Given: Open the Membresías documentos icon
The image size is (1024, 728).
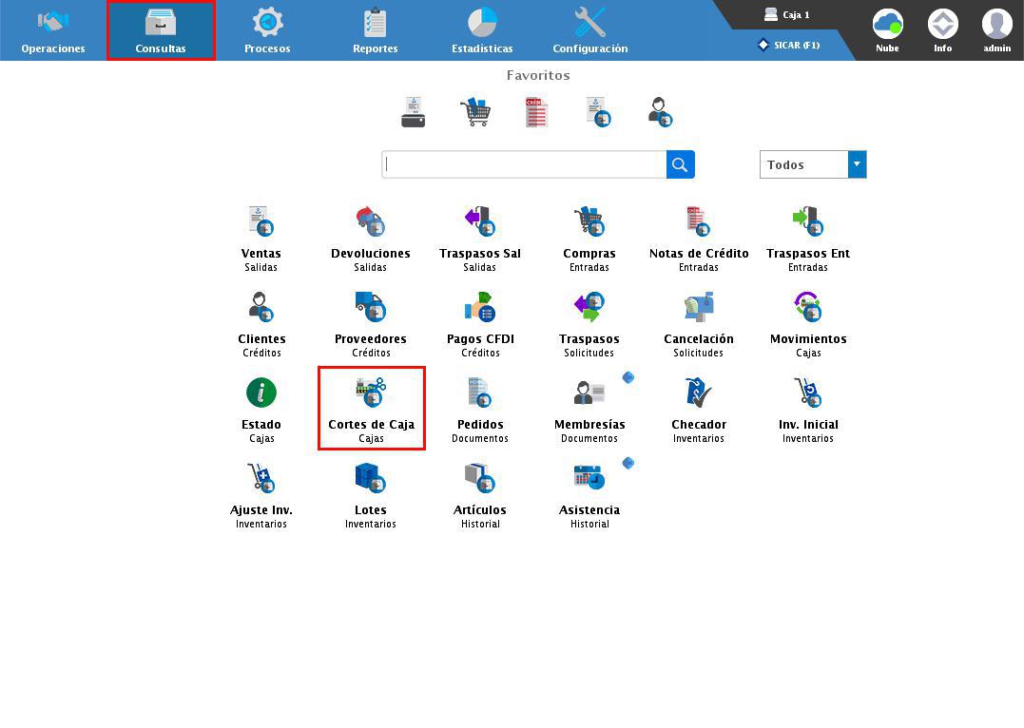Looking at the screenshot, I should click(589, 393).
